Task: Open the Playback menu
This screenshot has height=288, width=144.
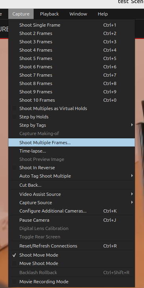Action: tap(49, 14)
